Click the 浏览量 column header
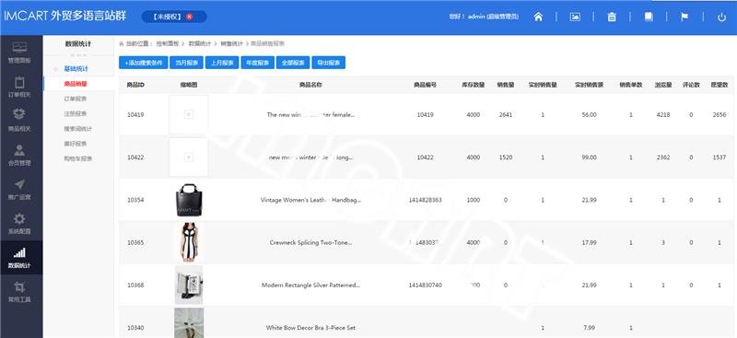This screenshot has width=737, height=338. 662,85
